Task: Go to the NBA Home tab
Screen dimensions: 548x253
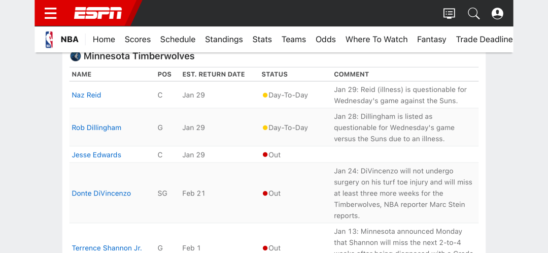Action: click(x=104, y=40)
